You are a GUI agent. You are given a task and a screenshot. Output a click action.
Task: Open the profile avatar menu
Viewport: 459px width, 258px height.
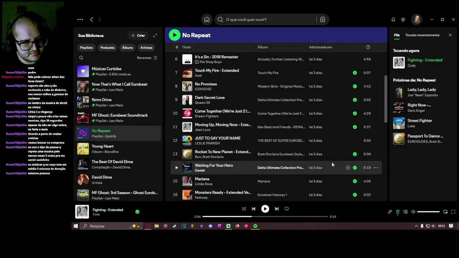[417, 20]
